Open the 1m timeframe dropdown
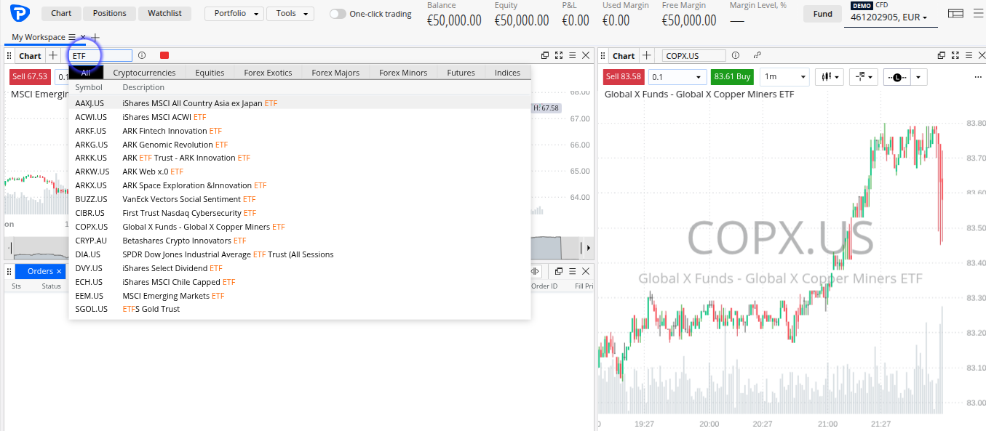 pyautogui.click(x=784, y=77)
